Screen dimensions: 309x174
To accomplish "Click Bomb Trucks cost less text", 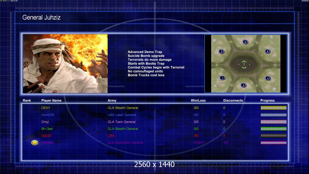I will coord(146,75).
